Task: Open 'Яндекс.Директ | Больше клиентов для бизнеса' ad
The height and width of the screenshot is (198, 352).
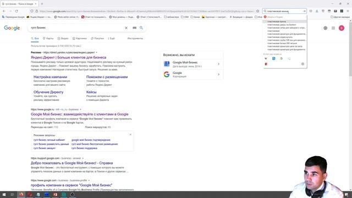Action: coord(68,57)
